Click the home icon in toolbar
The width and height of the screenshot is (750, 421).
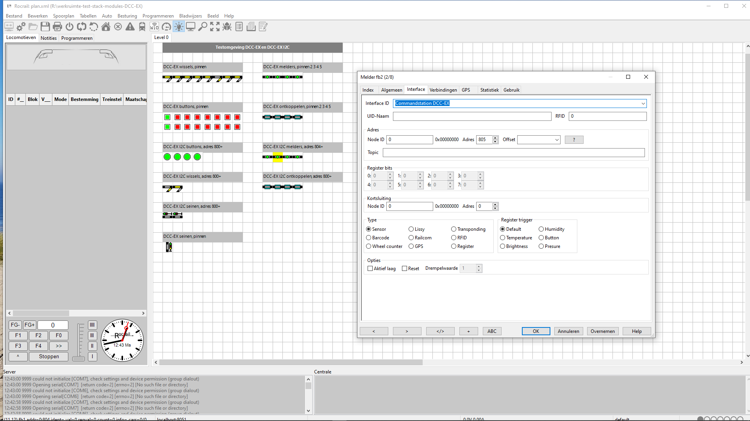click(106, 27)
